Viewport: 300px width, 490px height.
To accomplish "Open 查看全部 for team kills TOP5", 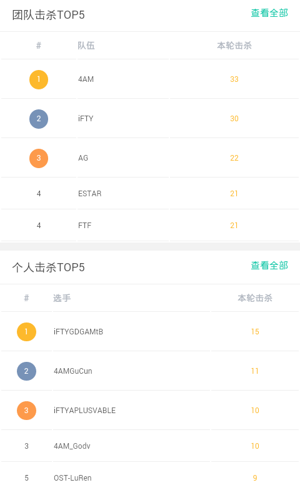I will click(269, 13).
